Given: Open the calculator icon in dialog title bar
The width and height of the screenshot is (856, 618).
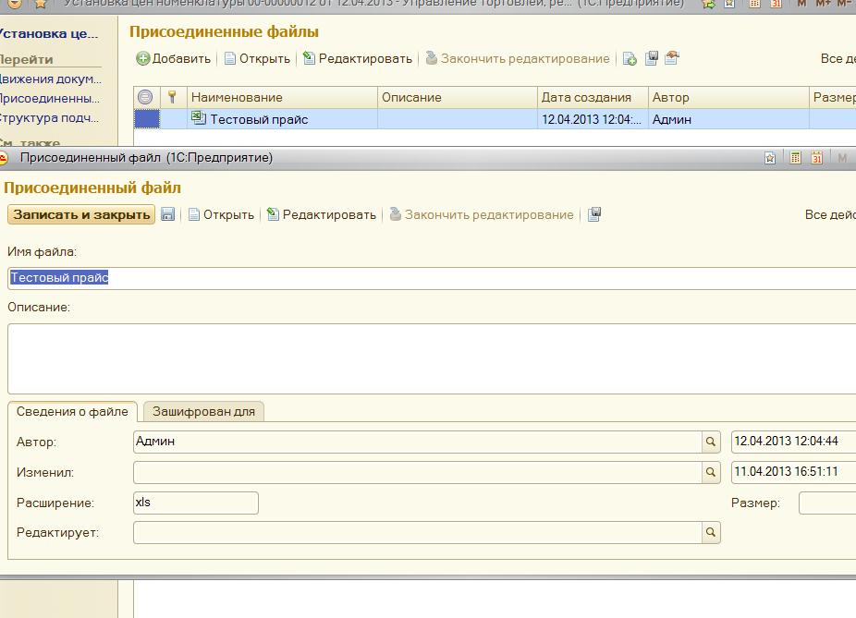Looking at the screenshot, I should point(795,158).
